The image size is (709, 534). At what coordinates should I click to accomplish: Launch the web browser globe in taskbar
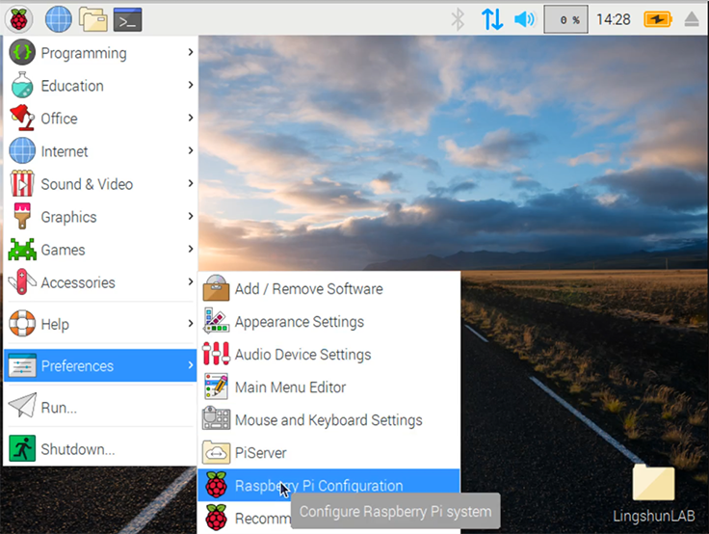click(59, 20)
